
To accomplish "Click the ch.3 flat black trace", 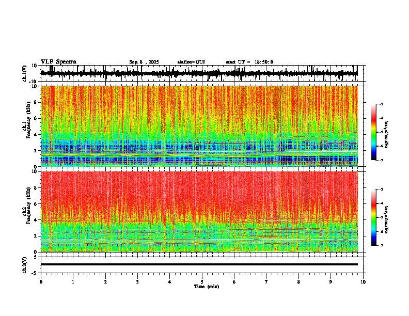I will [199, 264].
